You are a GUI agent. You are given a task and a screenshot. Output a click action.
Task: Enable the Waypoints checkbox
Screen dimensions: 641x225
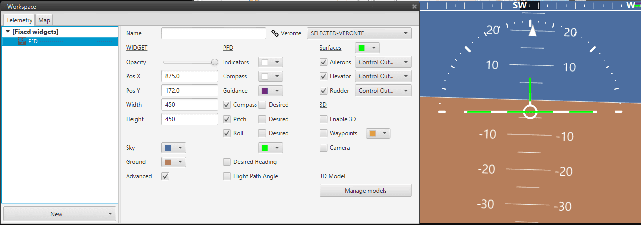[x=323, y=133]
